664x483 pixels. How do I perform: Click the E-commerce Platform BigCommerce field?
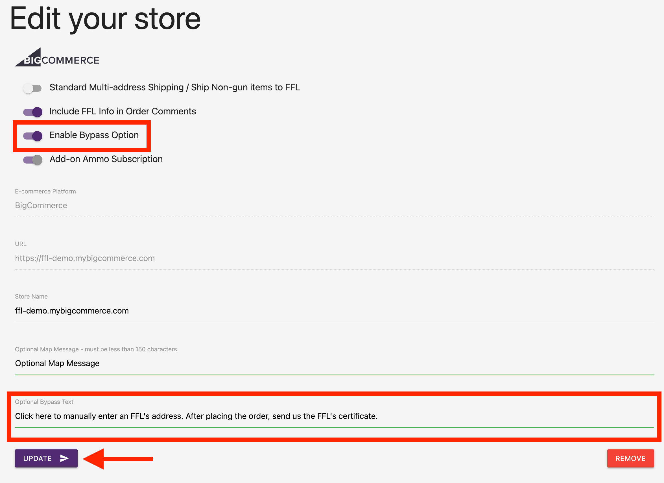tap(334, 205)
